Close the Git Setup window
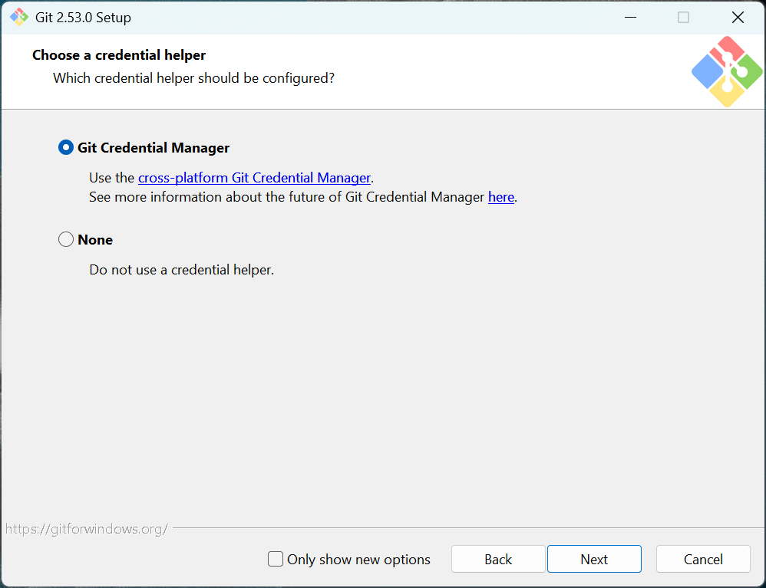Screen dimensions: 766x588 [738, 18]
